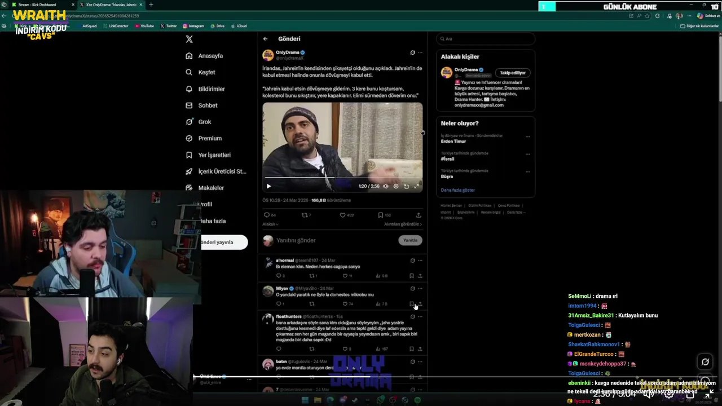Open Sohbet et Copilot button
This screenshot has width=722, height=406.
click(x=708, y=16)
